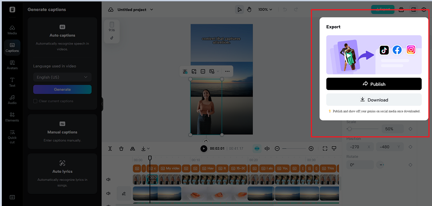
Task: Open the Text panel
Action: [12, 82]
